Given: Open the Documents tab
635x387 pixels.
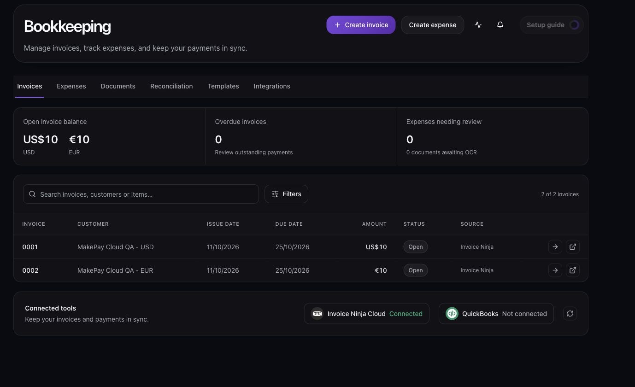Looking at the screenshot, I should click(118, 86).
